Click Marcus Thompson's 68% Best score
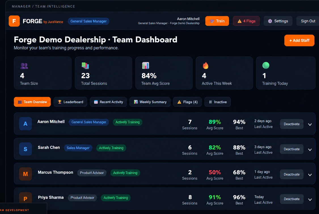The width and height of the screenshot is (319, 214). coord(239,172)
